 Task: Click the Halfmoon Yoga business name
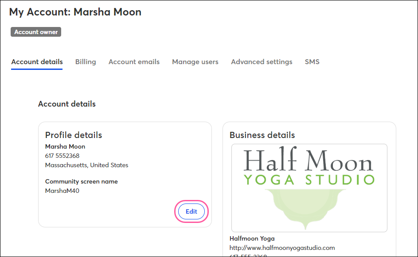click(252, 238)
